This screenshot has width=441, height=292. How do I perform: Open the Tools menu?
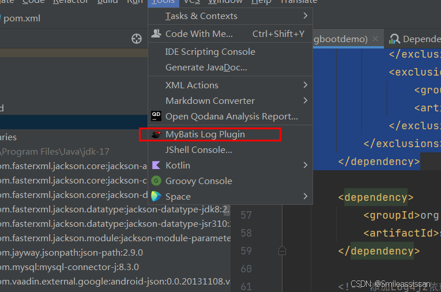click(163, 2)
